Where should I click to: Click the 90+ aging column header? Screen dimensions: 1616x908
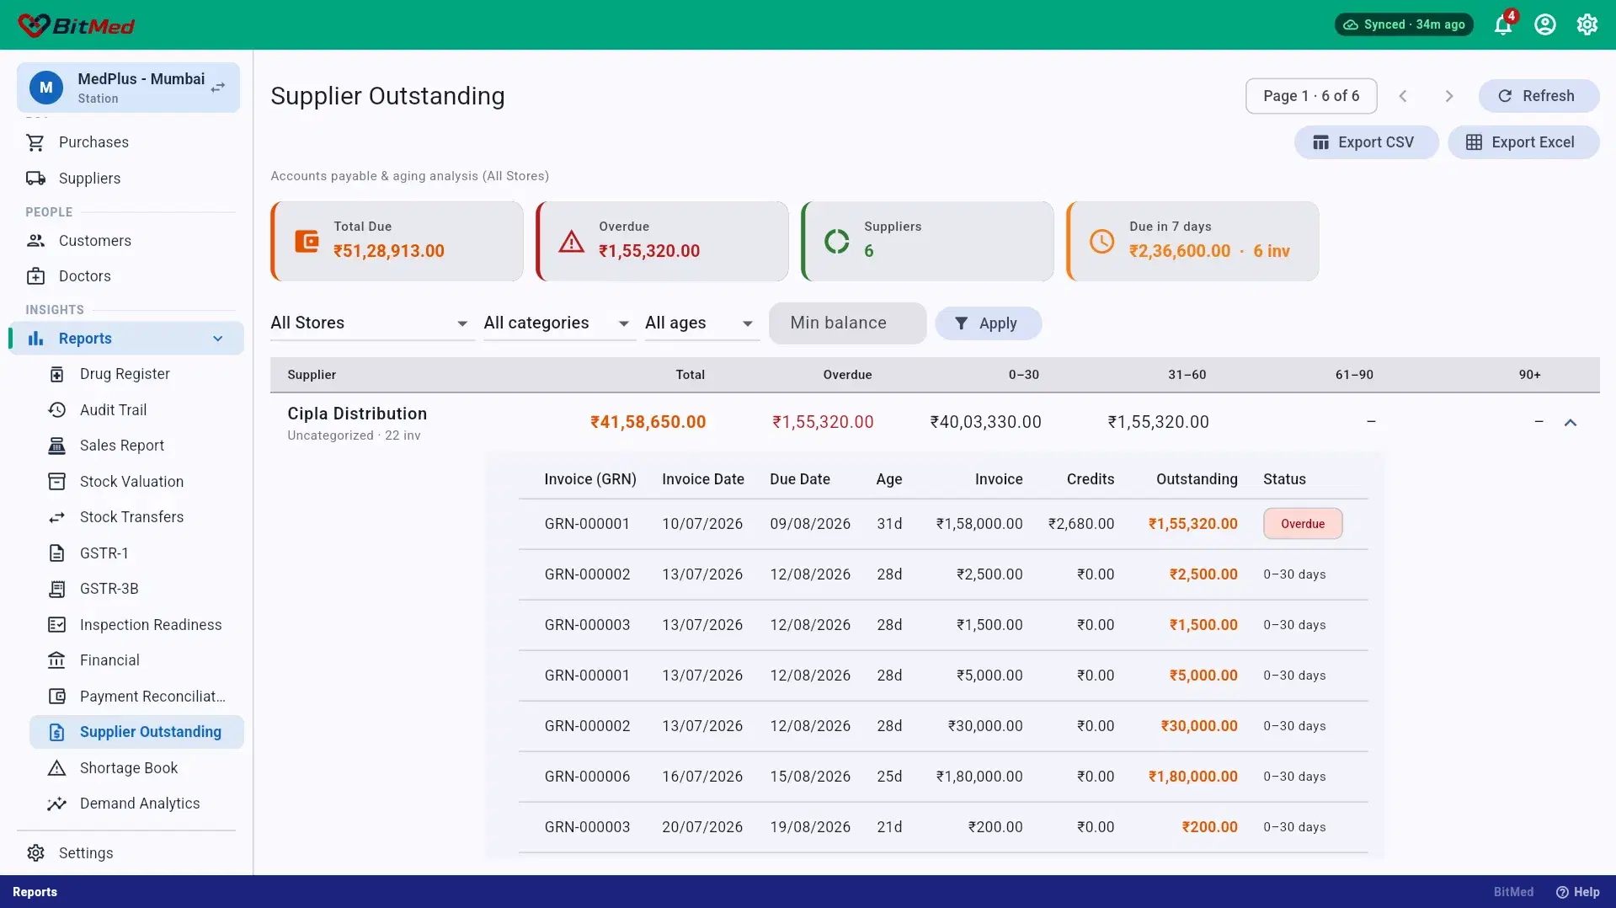[1530, 375]
